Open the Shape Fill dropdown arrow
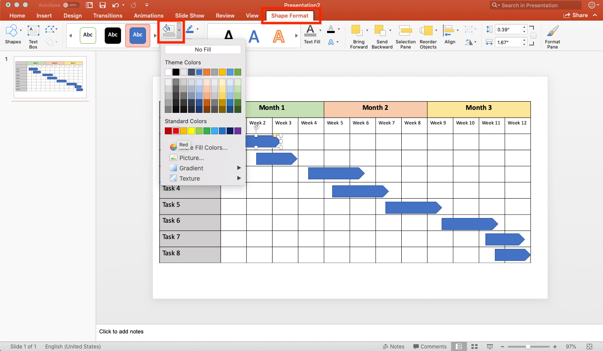This screenshot has width=603, height=351. click(x=179, y=30)
